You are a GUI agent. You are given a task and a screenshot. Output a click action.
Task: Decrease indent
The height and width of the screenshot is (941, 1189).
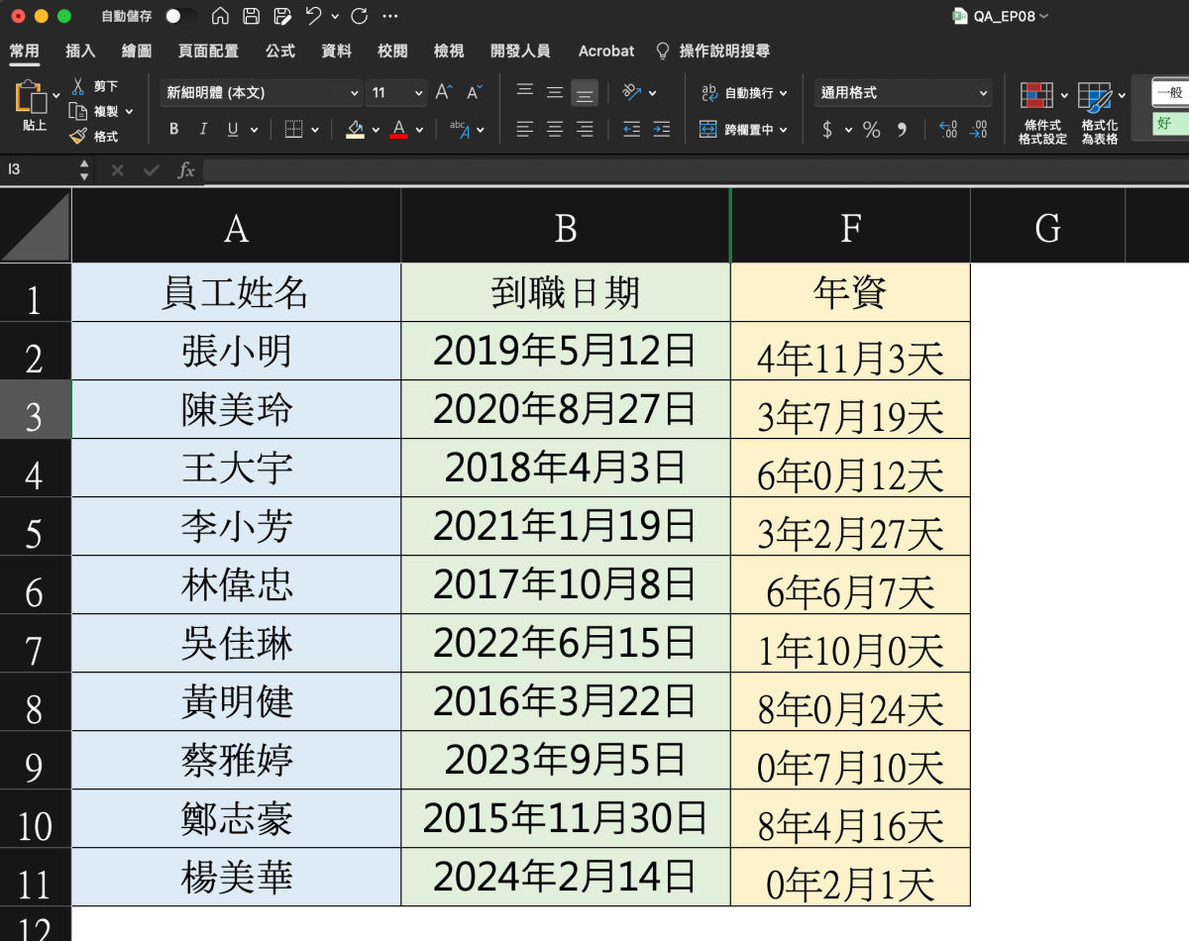[631, 129]
